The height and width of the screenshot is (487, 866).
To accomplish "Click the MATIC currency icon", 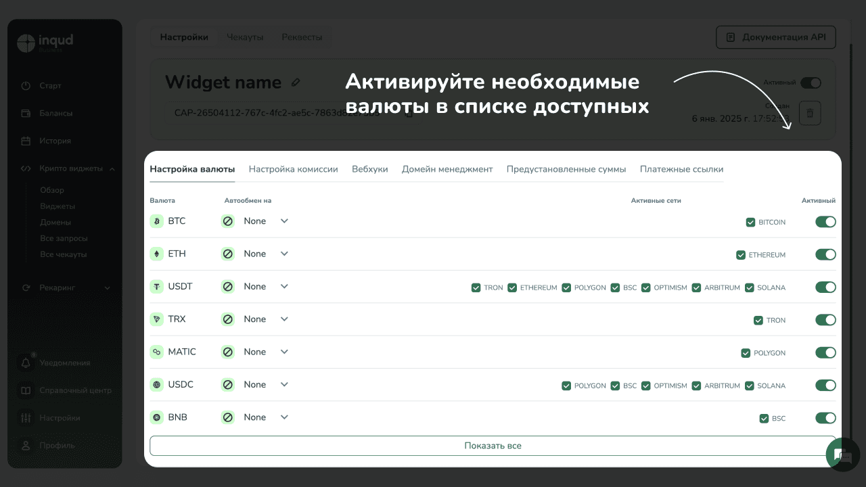I will 157,352.
